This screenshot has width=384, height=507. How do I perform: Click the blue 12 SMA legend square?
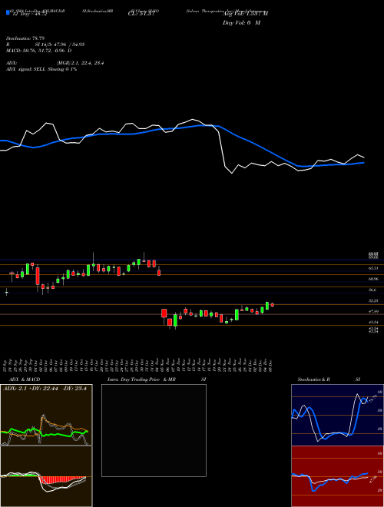tap(8, 12)
